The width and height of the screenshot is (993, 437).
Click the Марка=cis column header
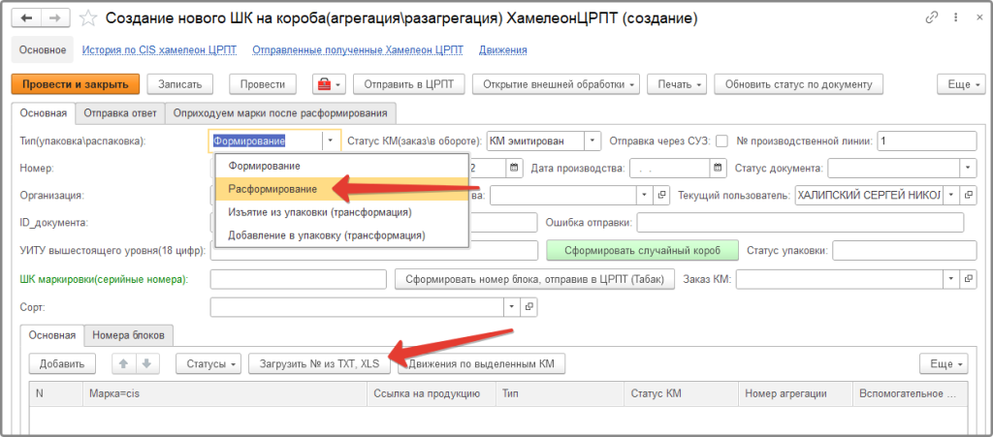tap(225, 393)
